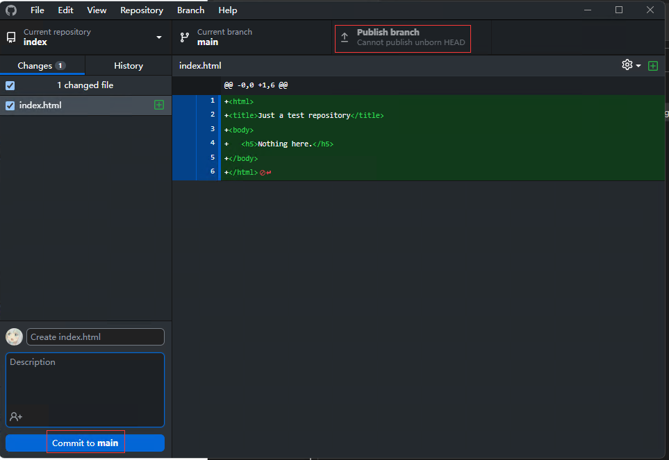Open the Help menu
669x460 pixels.
point(228,10)
